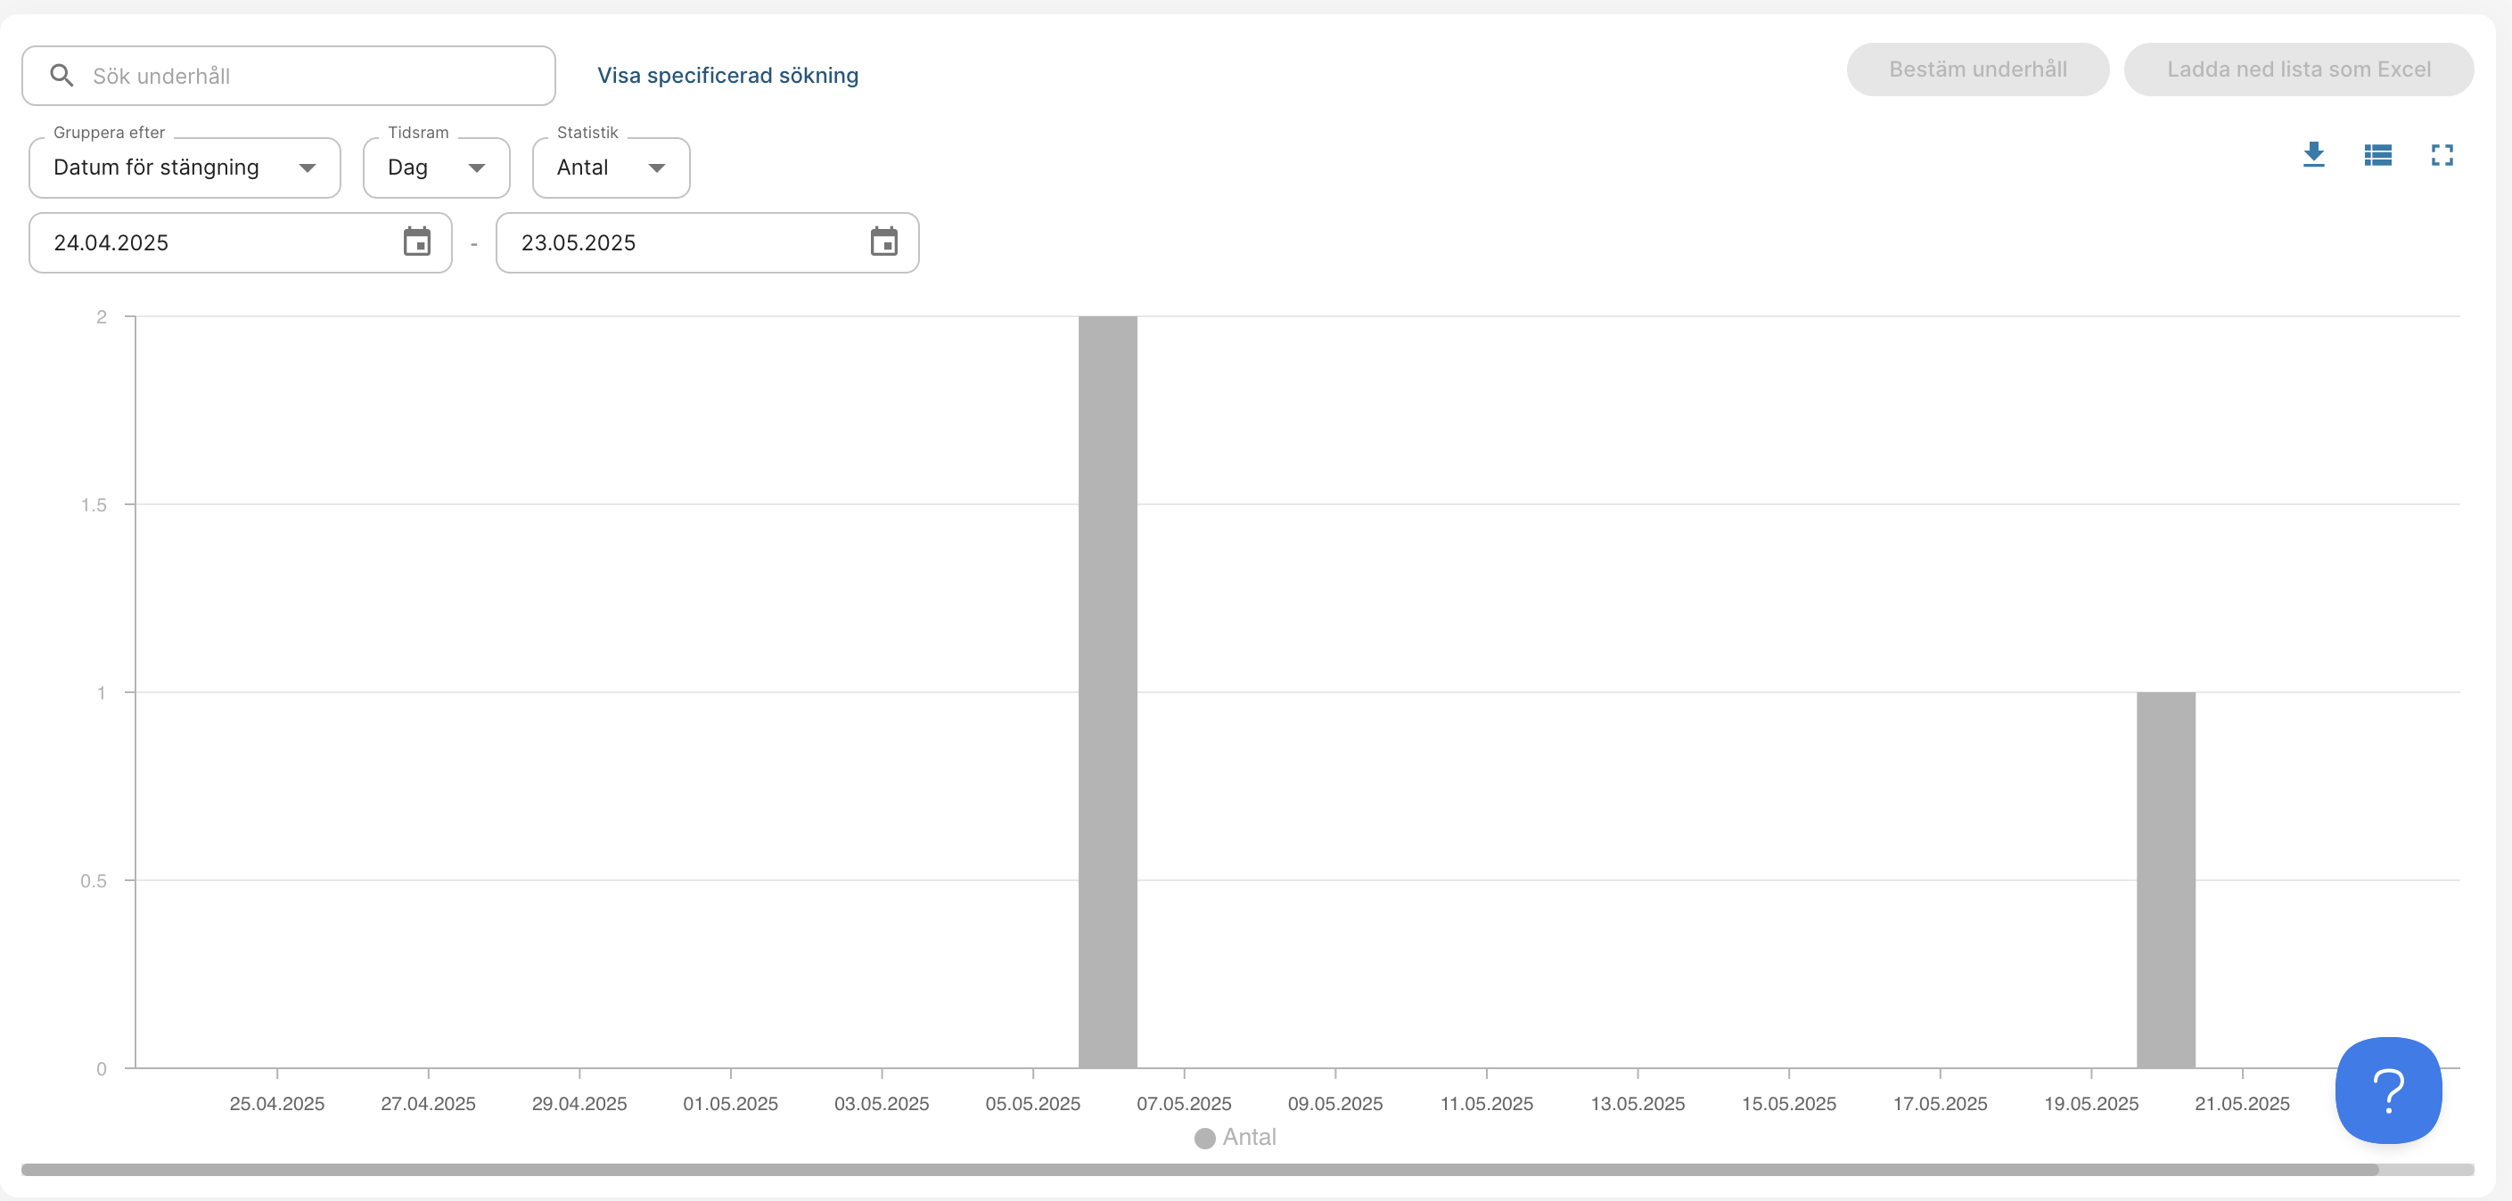The width and height of the screenshot is (2512, 1201).
Task: Switch to list view icon
Action: pos(2377,155)
